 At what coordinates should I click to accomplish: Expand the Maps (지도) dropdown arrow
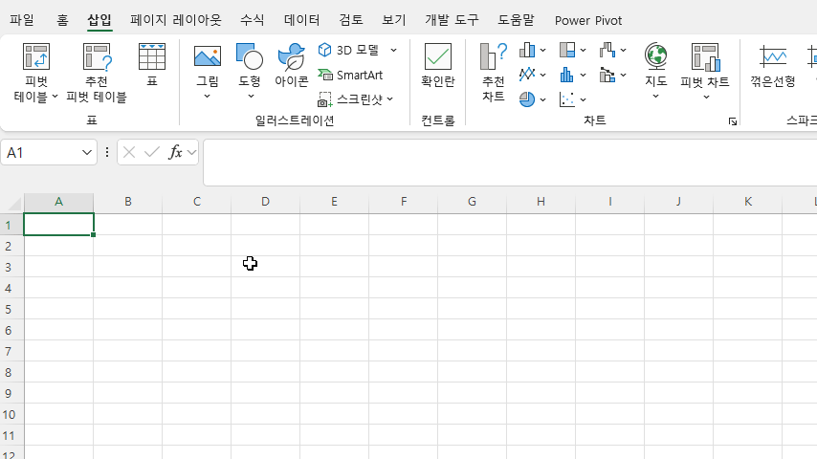point(655,96)
